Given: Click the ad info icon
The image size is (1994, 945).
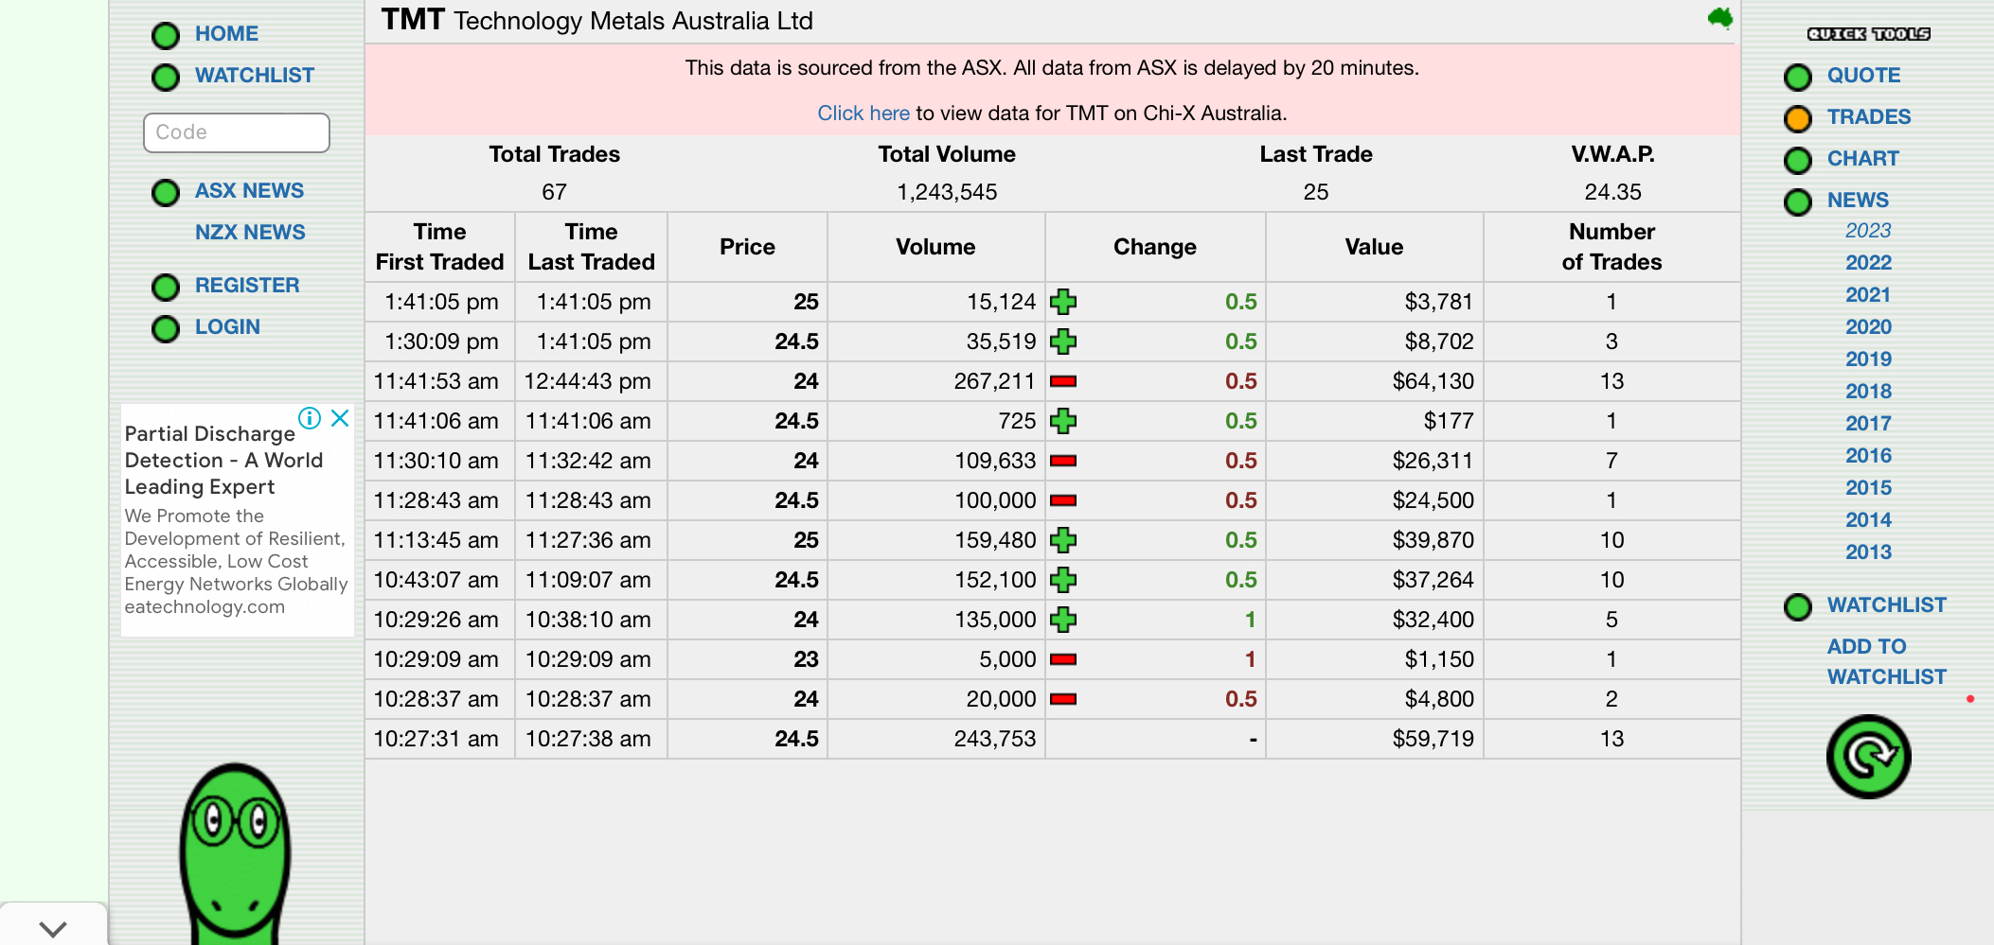Looking at the screenshot, I should coord(310,418).
